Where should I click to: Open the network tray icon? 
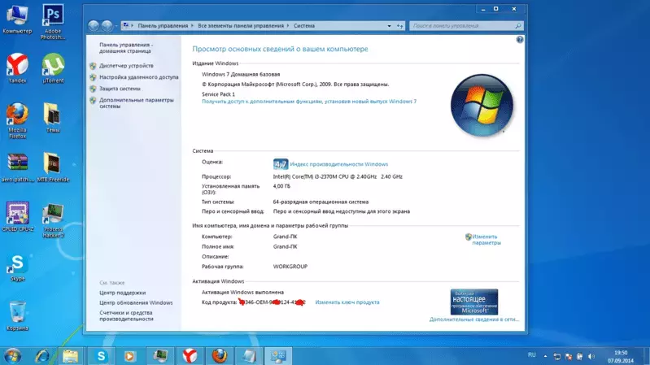[556, 356]
